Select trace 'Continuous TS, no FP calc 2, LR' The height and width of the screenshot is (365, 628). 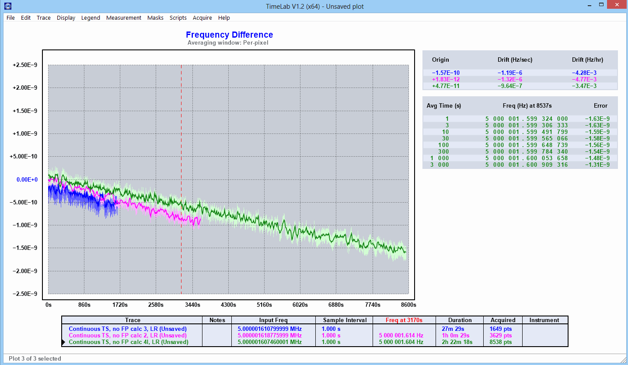(128, 335)
